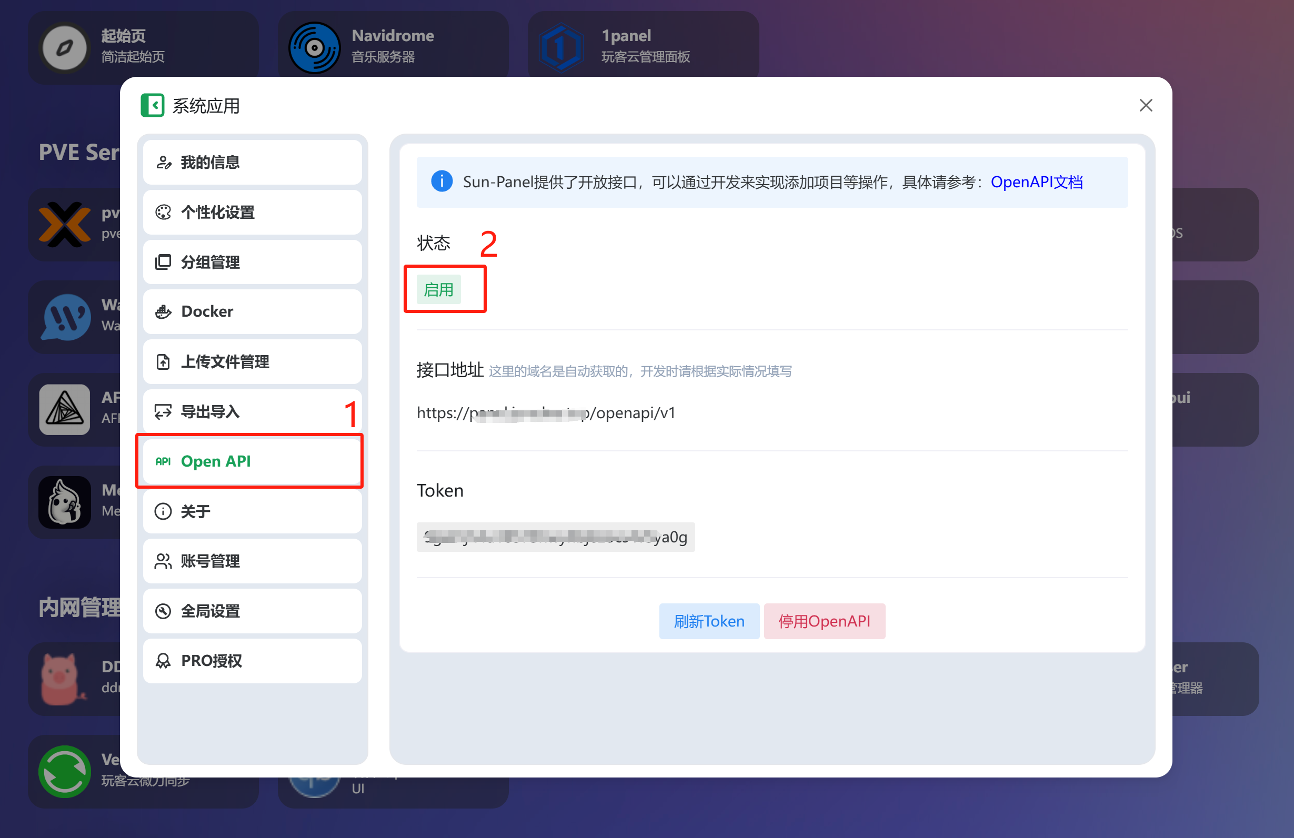Click the blue info icon in the notice
Image resolution: width=1294 pixels, height=838 pixels.
(442, 181)
